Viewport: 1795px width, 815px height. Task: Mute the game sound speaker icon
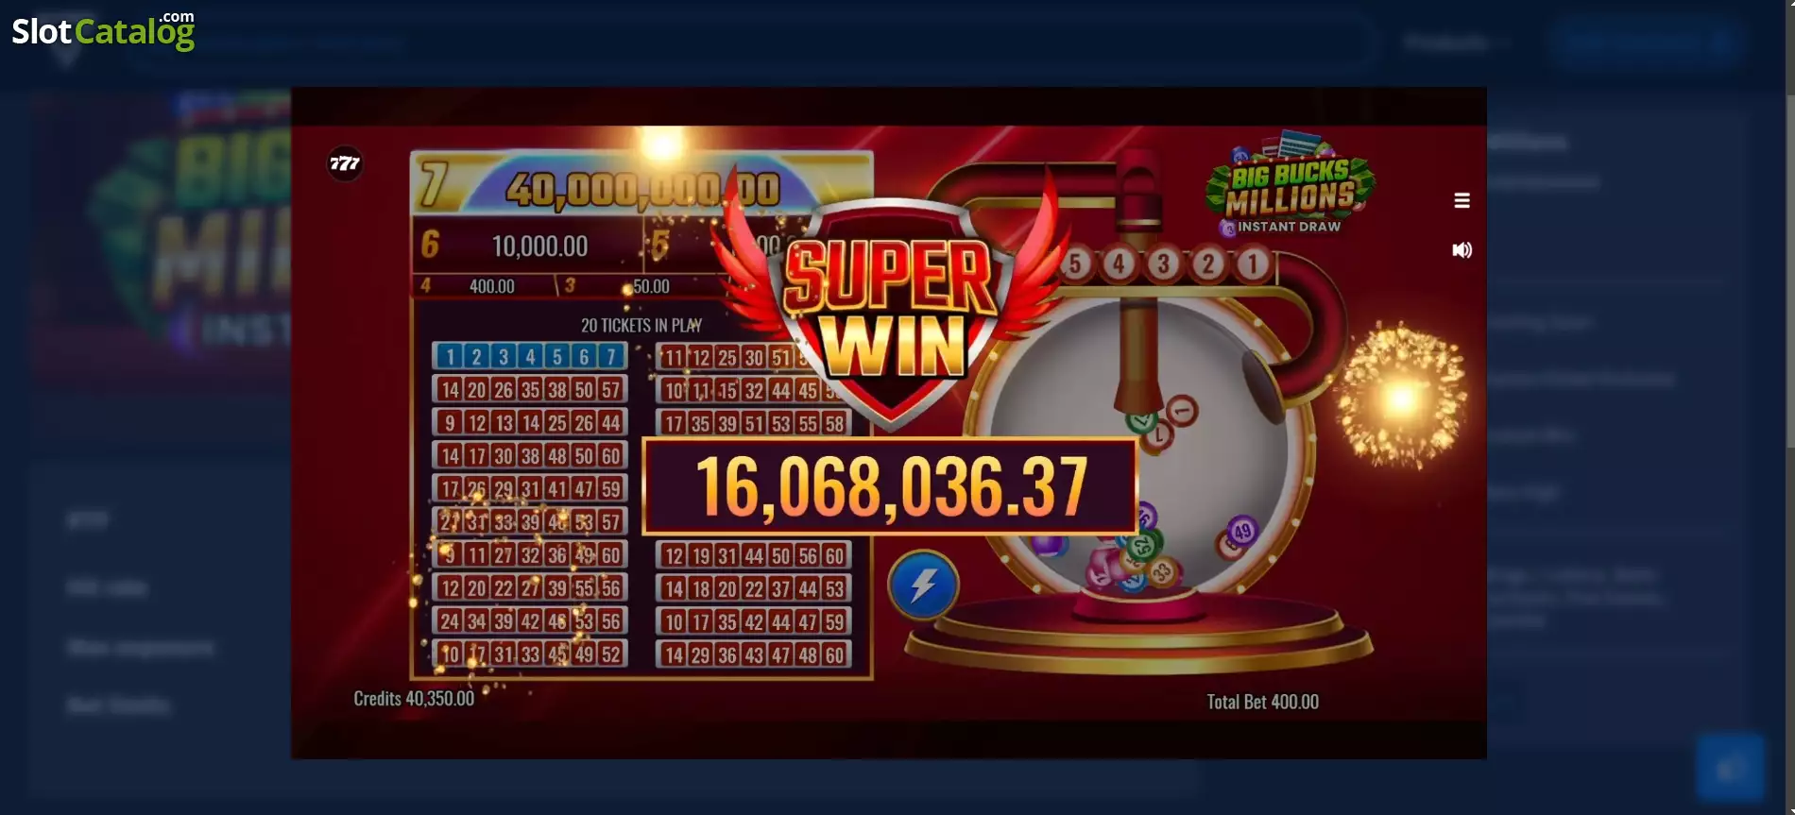[1462, 250]
